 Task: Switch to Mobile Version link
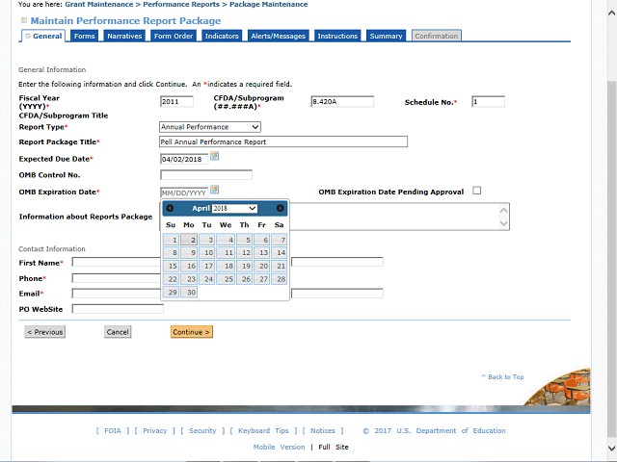point(279,447)
